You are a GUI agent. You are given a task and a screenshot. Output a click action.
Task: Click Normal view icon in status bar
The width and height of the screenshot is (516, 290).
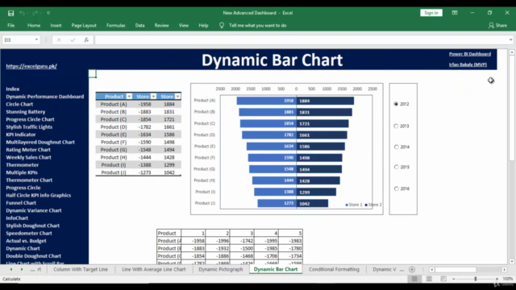point(414,279)
